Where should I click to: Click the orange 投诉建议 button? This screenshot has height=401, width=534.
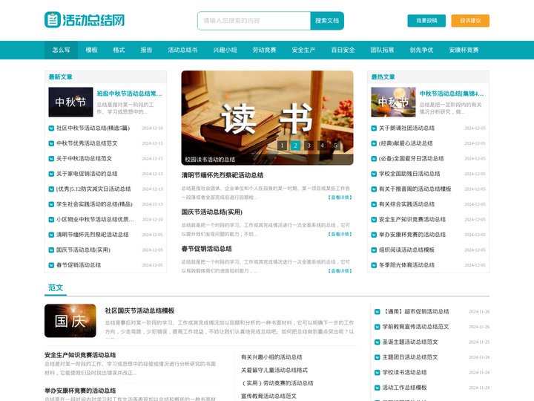point(470,21)
